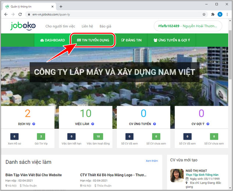Screen dimensions: 233x191
Task: Click the browser forward arrow
Action: [x=13, y=14]
